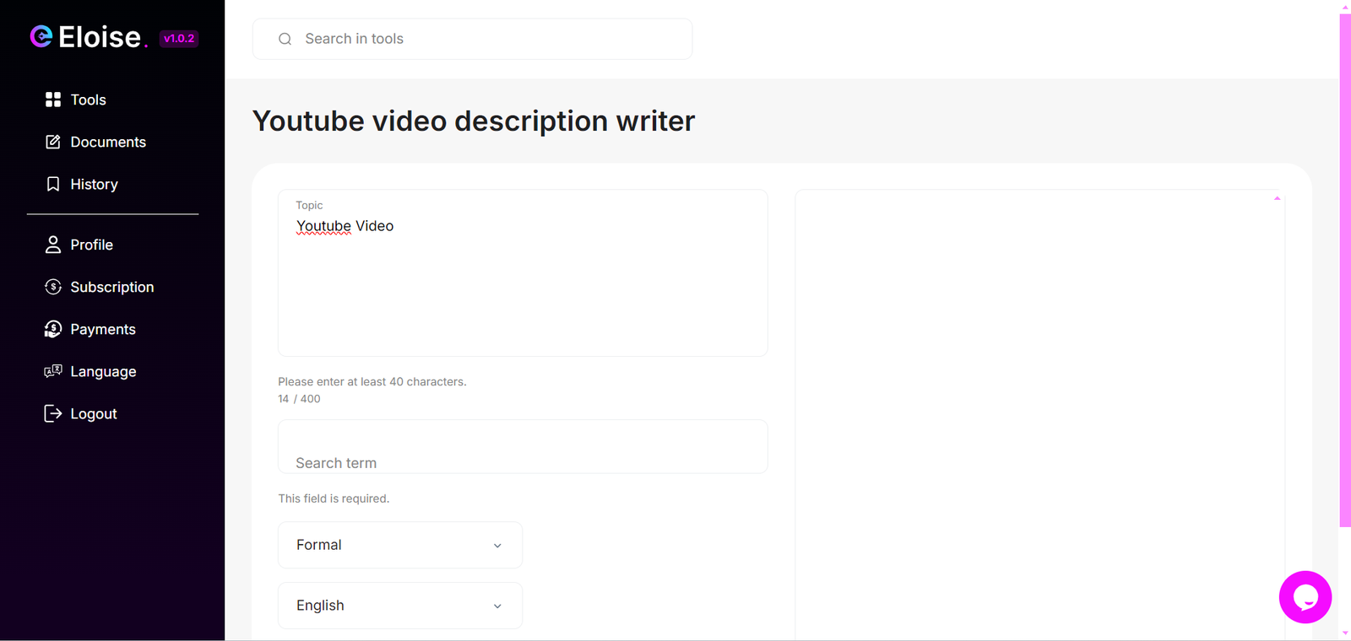Click the Logout arrow icon
1351x641 pixels.
click(x=53, y=413)
